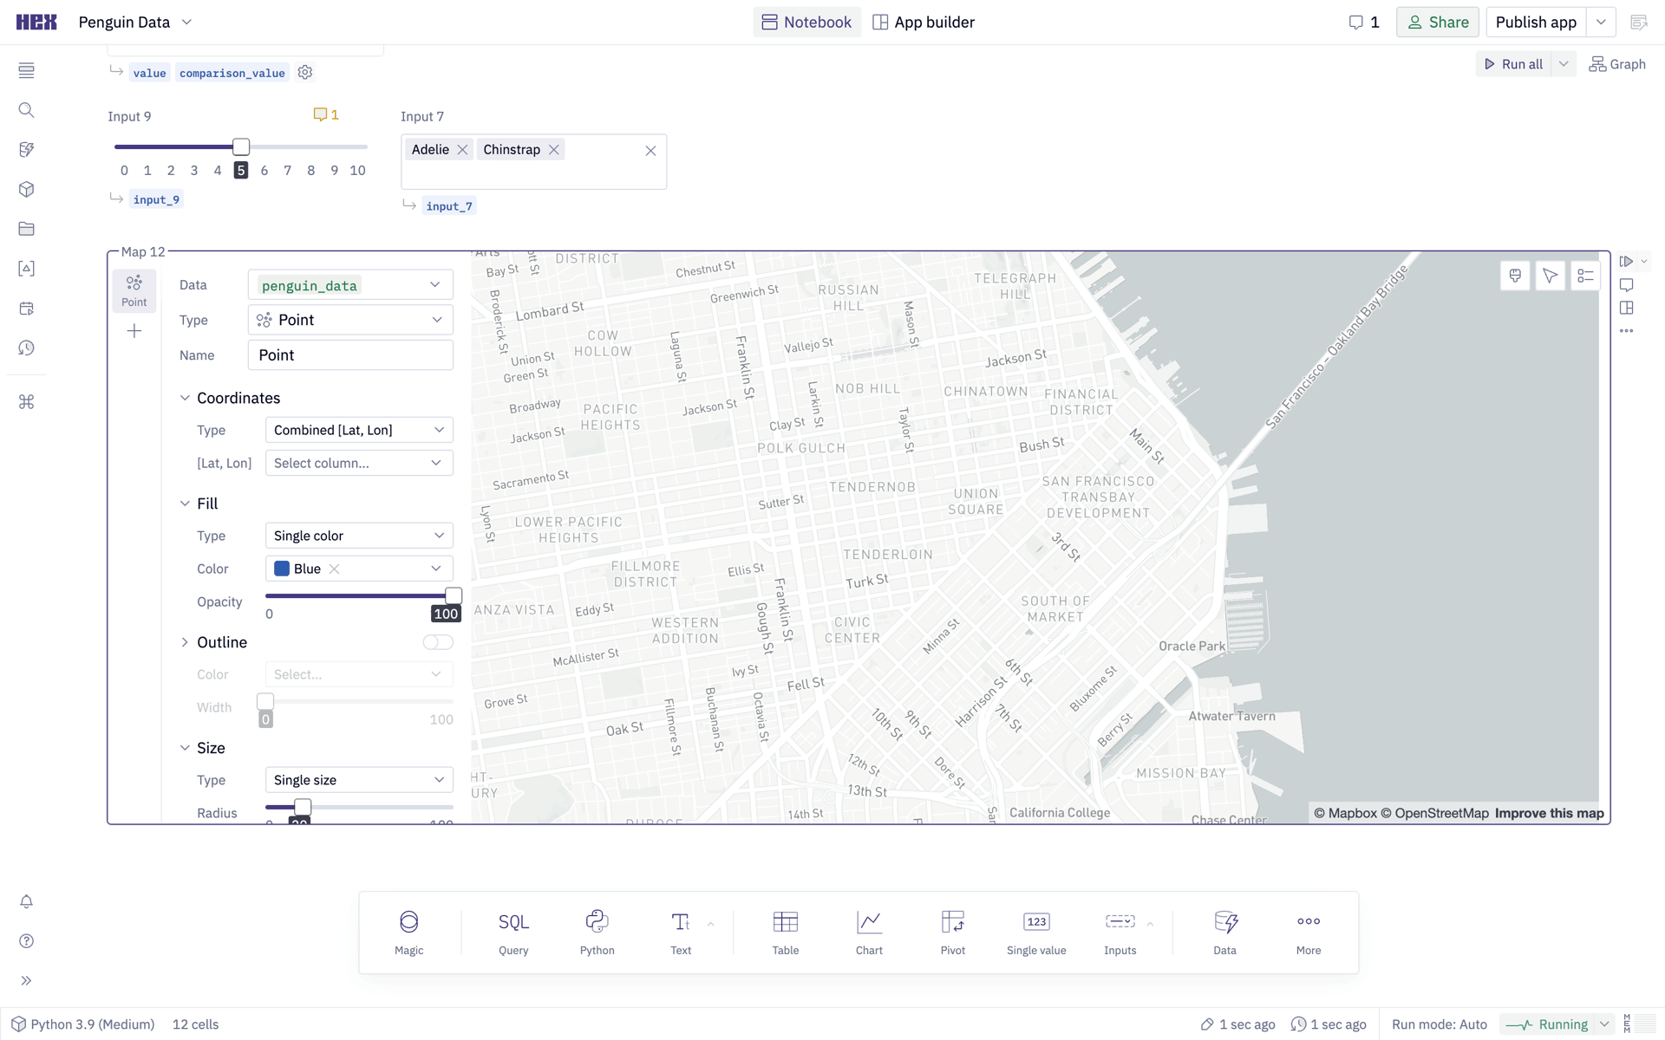This screenshot has width=1665, height=1040.
Task: Clear all selections in Input 7
Action: [x=650, y=151]
